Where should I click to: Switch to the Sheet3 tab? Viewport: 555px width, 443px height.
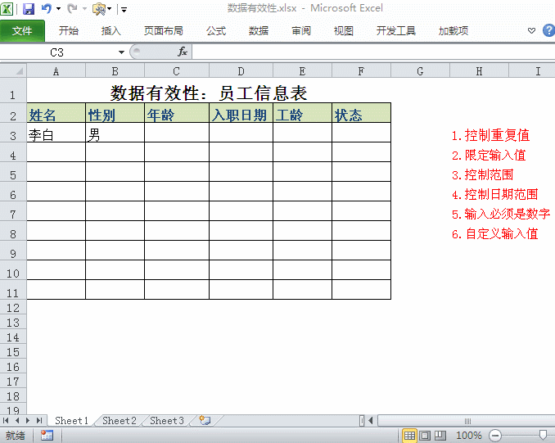(x=167, y=421)
